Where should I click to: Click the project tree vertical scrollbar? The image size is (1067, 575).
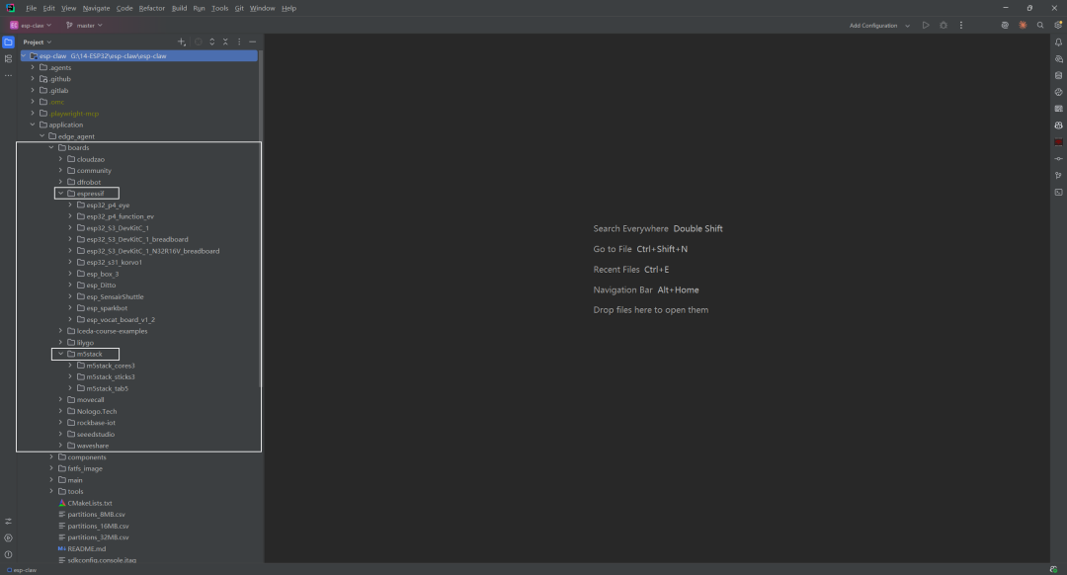coord(260,217)
